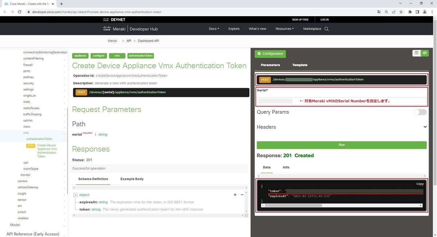Open Google Translate icon in address bar
The width and height of the screenshot is (437, 237).
tap(379, 12)
